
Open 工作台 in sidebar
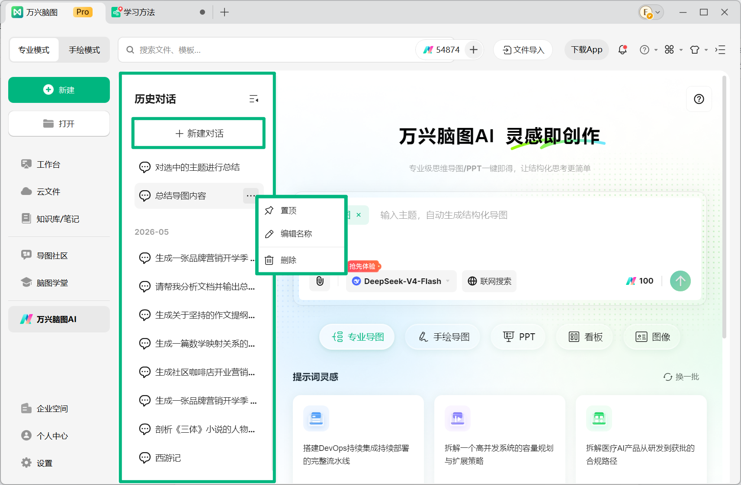click(x=59, y=164)
